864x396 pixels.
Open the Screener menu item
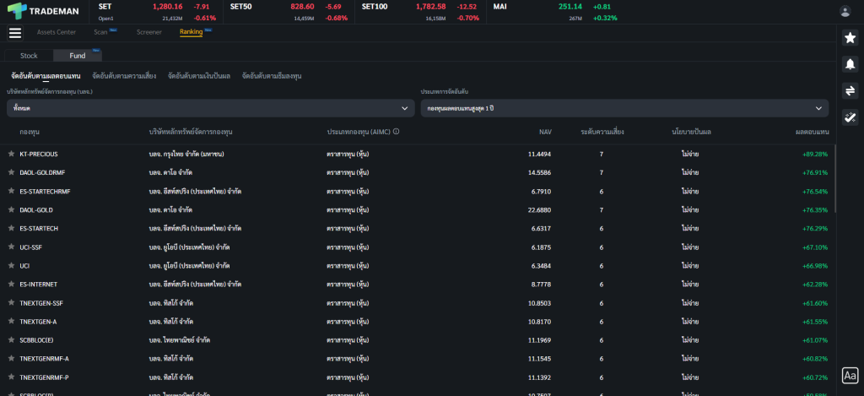pos(148,32)
